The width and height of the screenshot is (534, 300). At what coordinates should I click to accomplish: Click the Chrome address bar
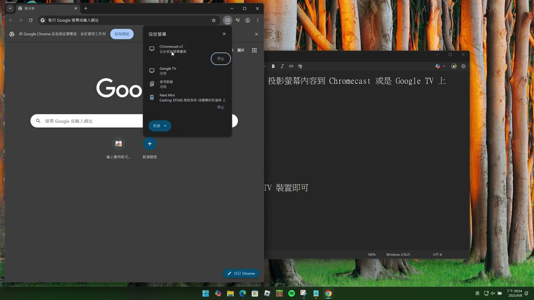click(x=129, y=20)
